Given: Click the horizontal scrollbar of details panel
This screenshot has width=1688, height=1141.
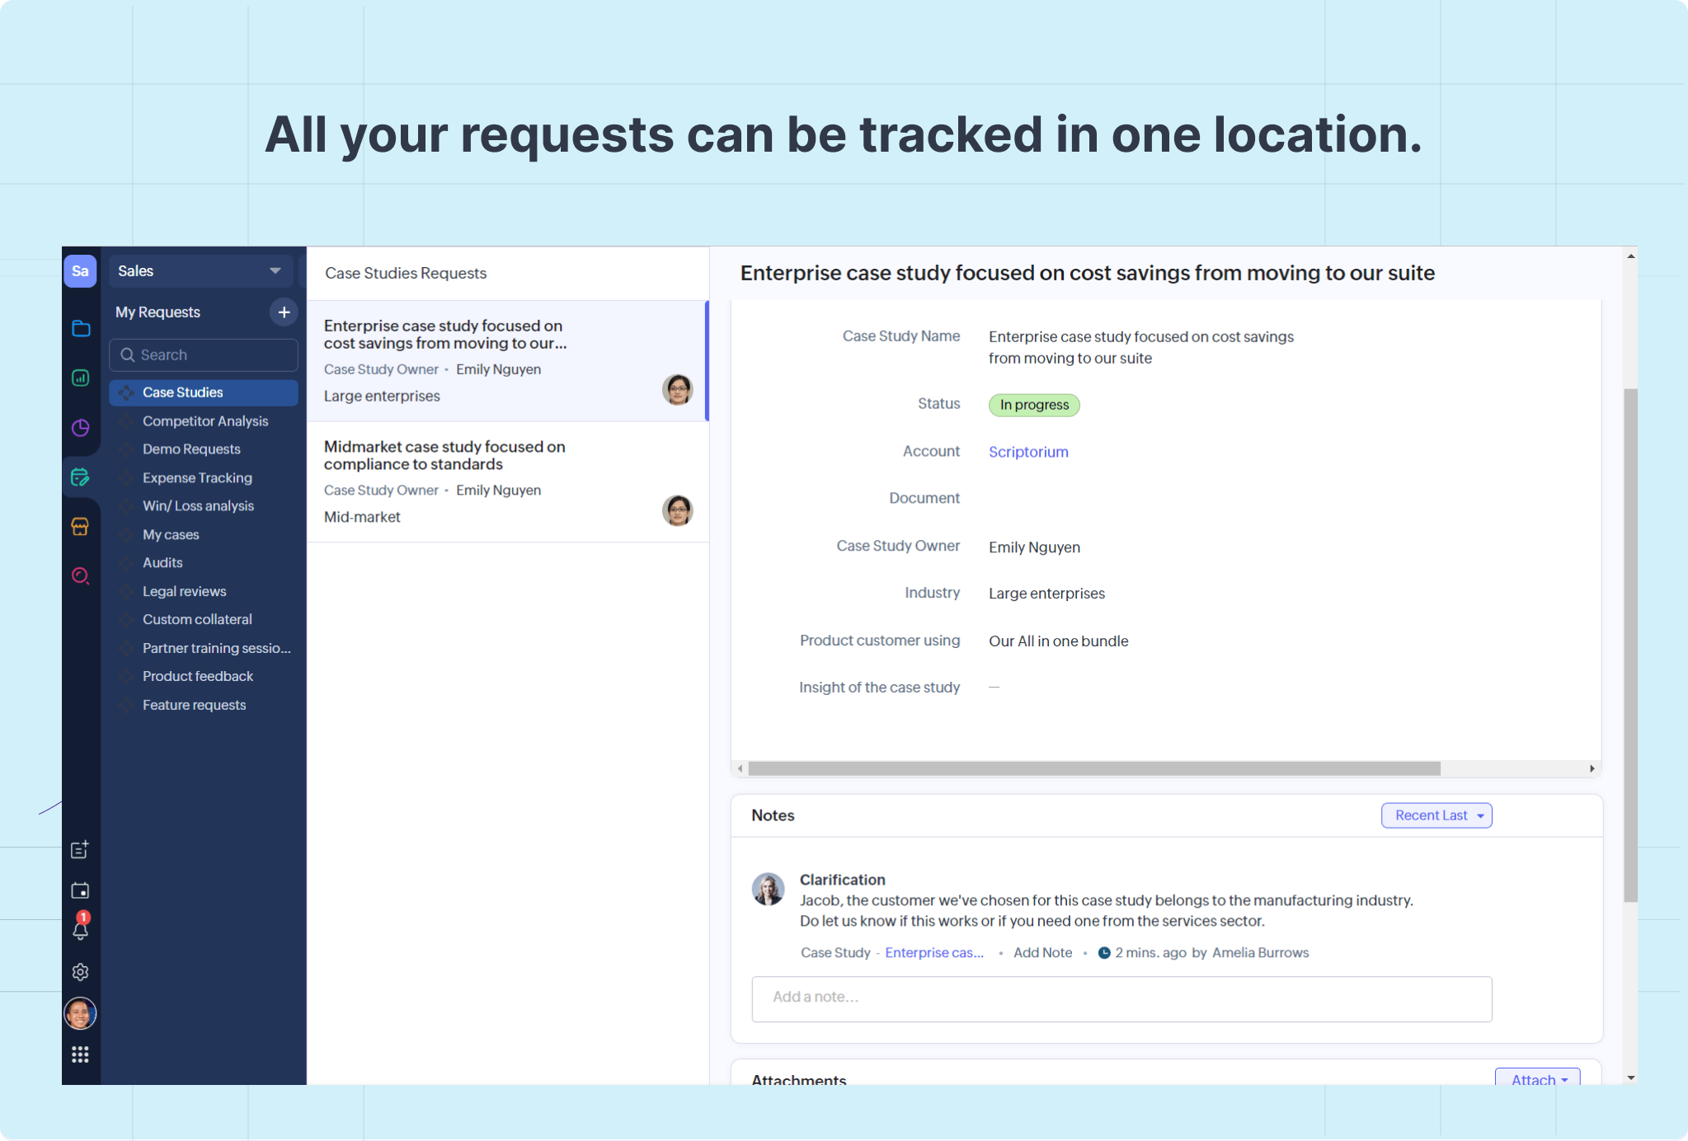Looking at the screenshot, I should (x=1093, y=768).
